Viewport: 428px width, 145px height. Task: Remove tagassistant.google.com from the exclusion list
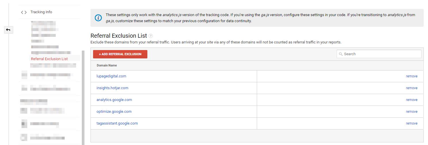point(411,123)
